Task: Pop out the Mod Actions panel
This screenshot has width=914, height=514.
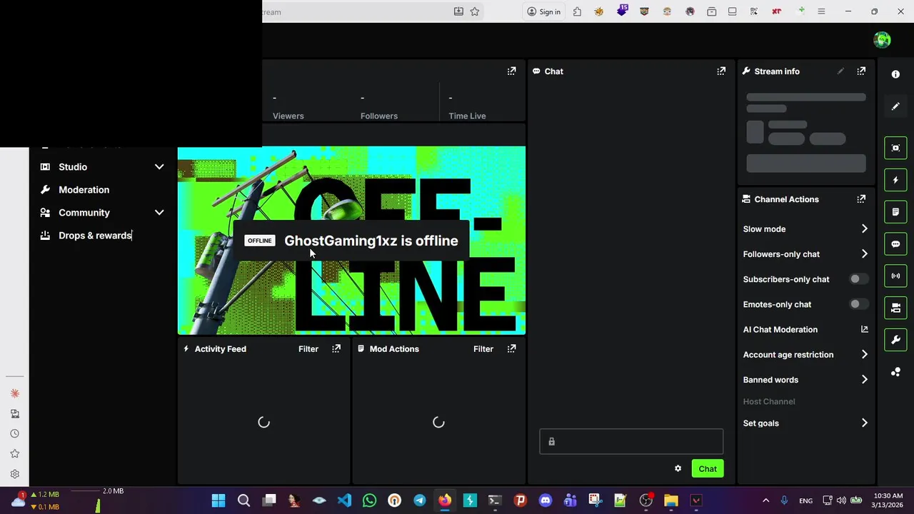Action: click(511, 349)
